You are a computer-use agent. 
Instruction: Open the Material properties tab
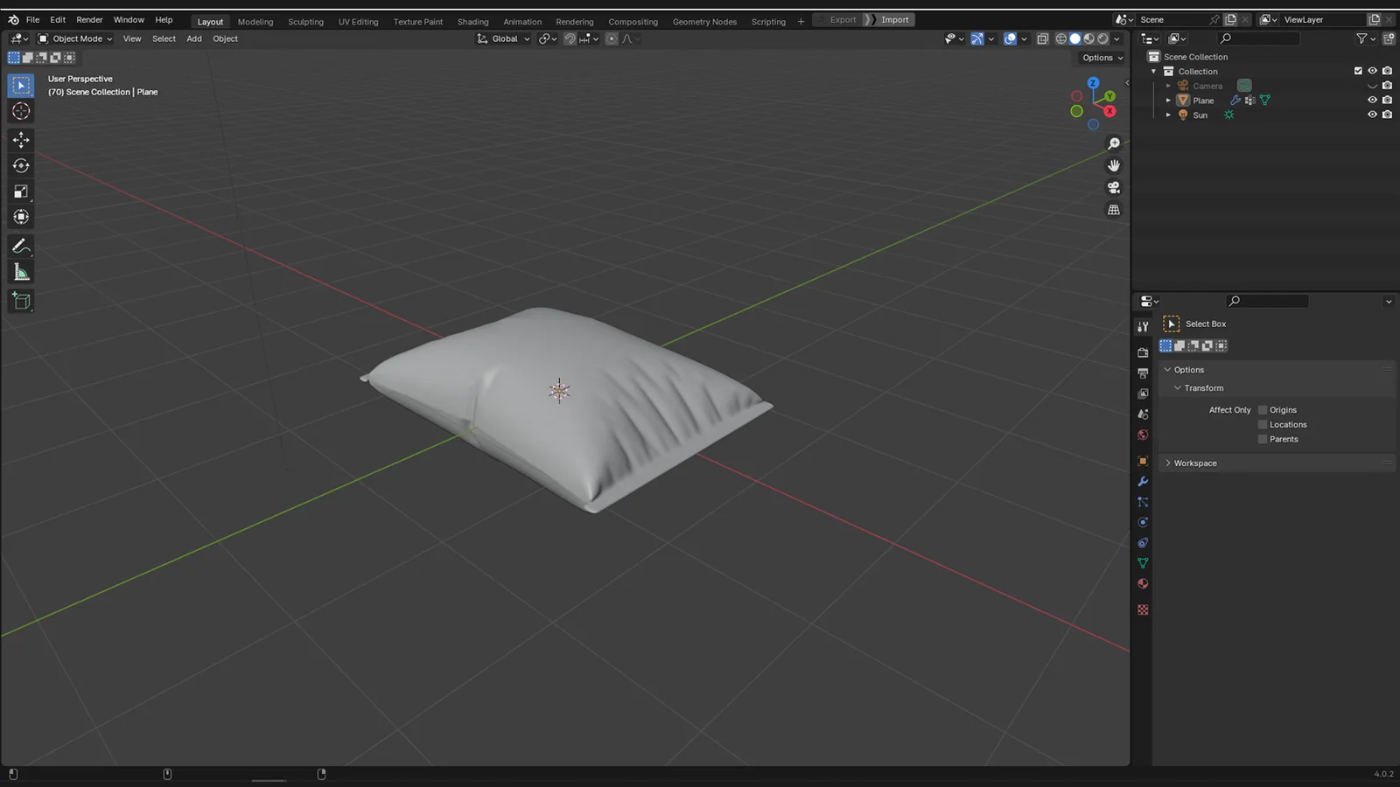coord(1143,583)
